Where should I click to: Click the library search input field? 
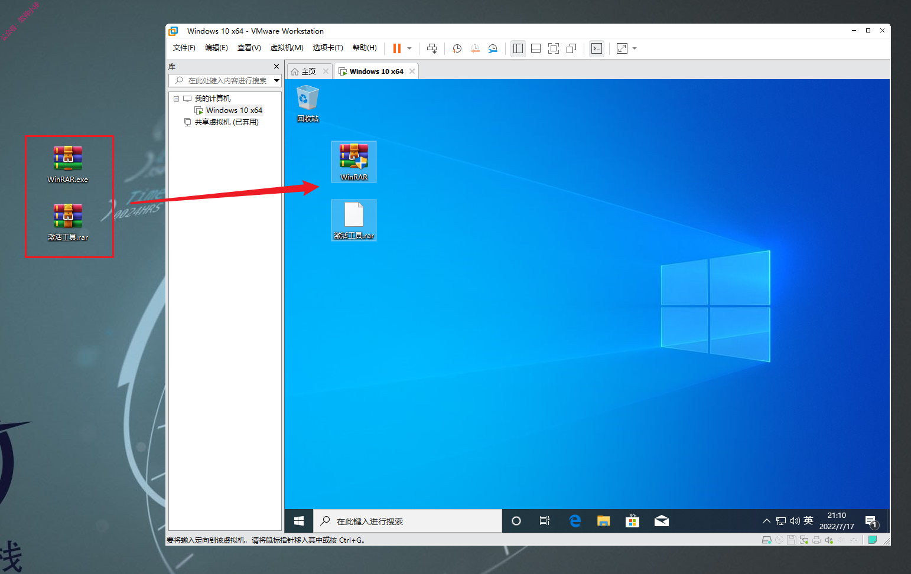click(x=221, y=80)
